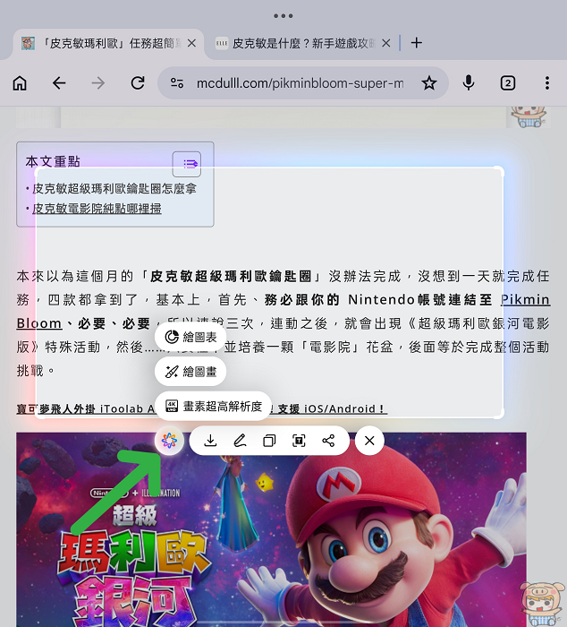Open the tab switcher showing 2 tabs
The width and height of the screenshot is (567, 627).
(508, 83)
